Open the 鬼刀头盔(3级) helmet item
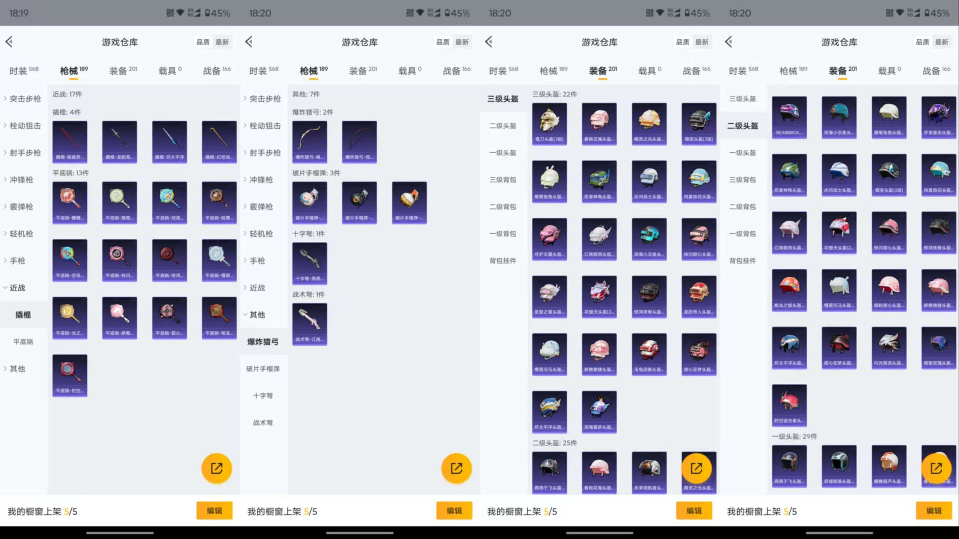Image resolution: width=959 pixels, height=539 pixels. click(x=549, y=123)
